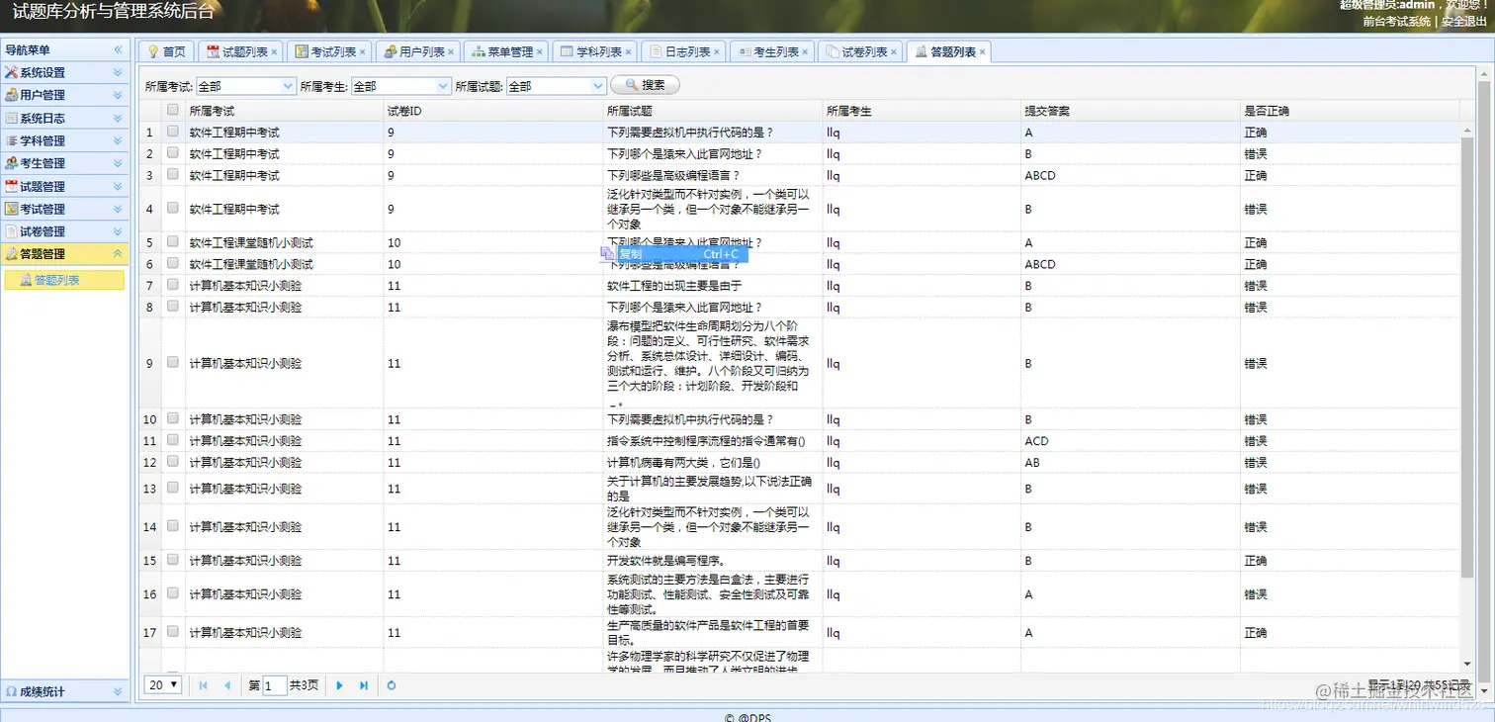Collapse the 导航菜单 navigation panel
Screen dimensions: 1495x722
[118, 49]
